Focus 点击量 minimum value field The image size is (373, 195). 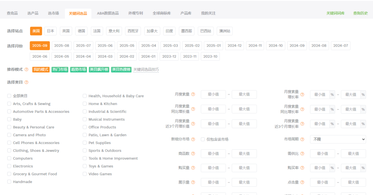323,182
